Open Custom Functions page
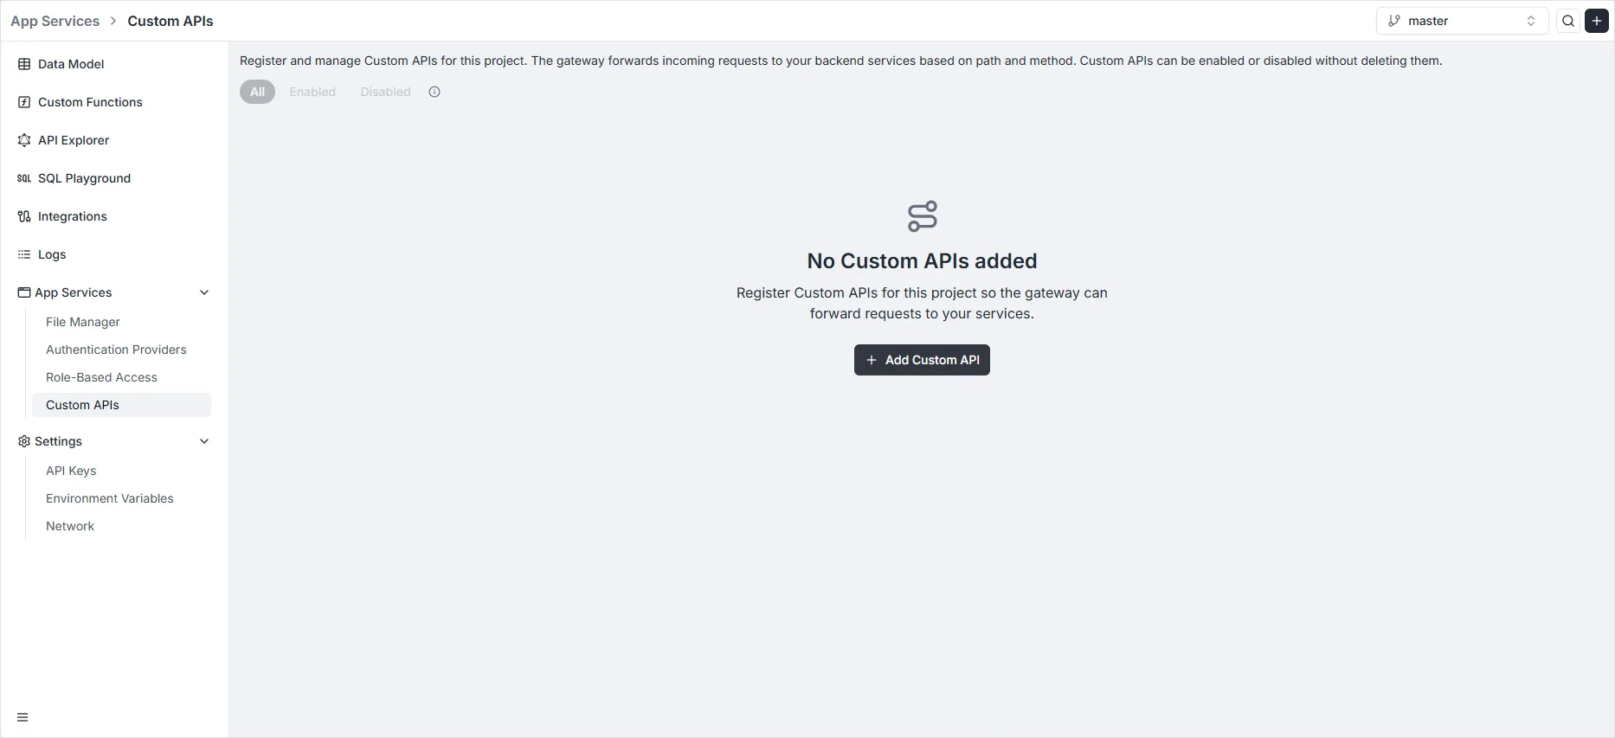This screenshot has width=1615, height=738. click(90, 102)
